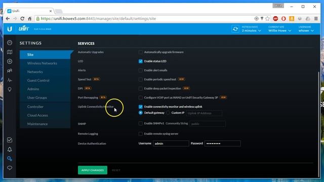The width and height of the screenshot is (324, 182).
Task: Click Apply Changes button
Action: (x=93, y=170)
